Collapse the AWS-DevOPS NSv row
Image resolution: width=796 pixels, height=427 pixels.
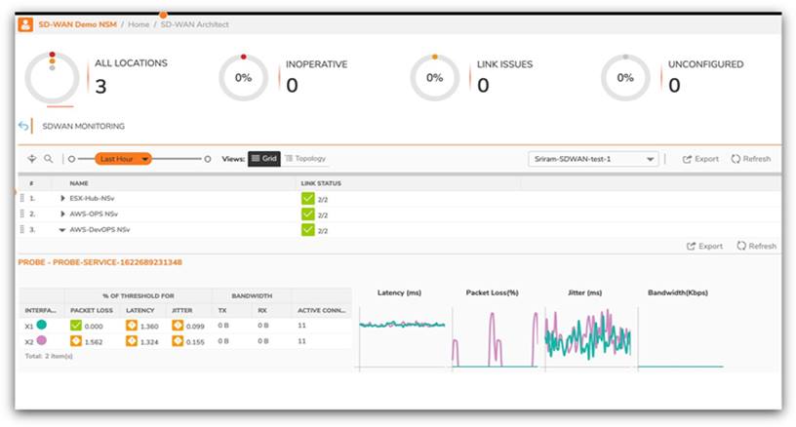point(62,230)
